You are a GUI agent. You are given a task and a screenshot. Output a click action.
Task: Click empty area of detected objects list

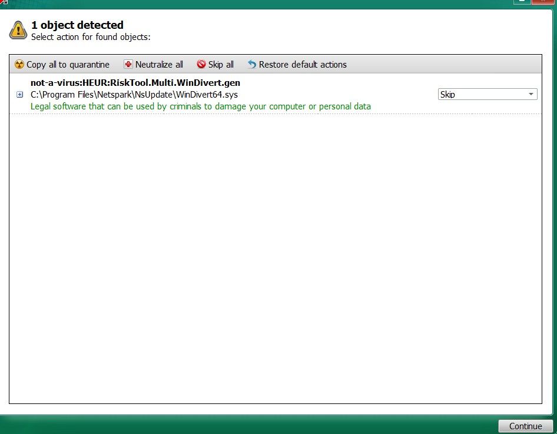click(276, 259)
